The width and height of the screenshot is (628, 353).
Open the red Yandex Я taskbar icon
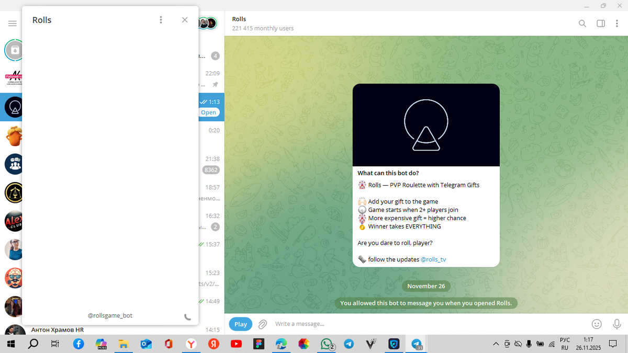pos(214,344)
